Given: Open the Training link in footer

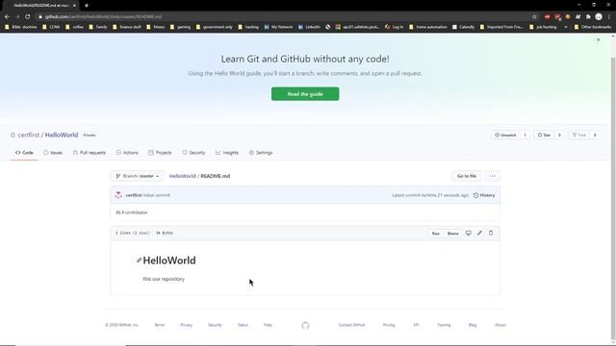Looking at the screenshot, I should (444, 325).
